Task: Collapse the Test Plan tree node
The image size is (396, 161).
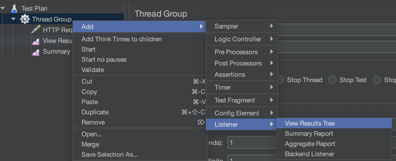Action: point(3,9)
